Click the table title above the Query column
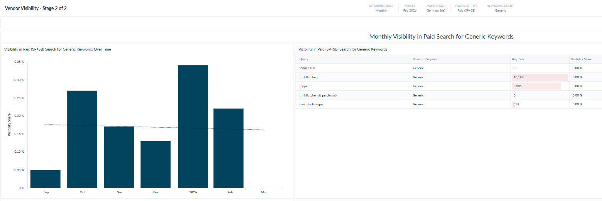 tap(343, 49)
